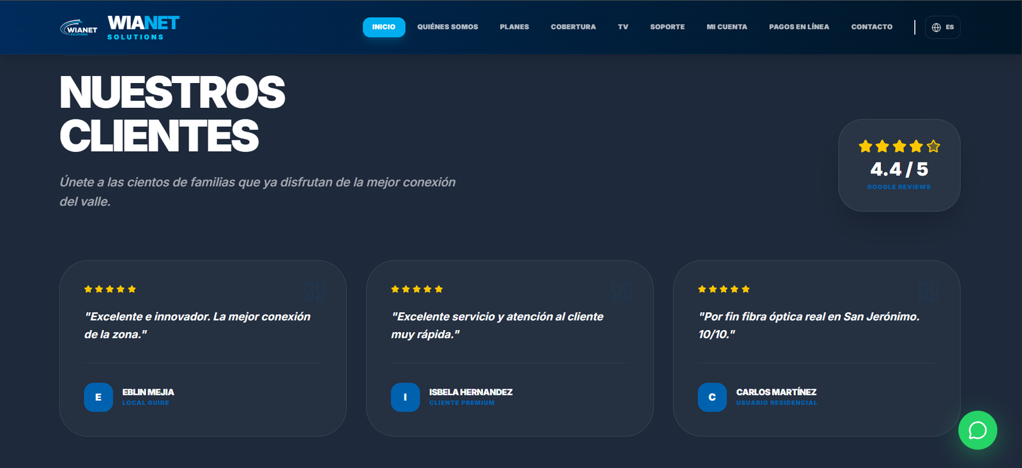Navigate to Cobertura
The image size is (1022, 468).
[573, 27]
